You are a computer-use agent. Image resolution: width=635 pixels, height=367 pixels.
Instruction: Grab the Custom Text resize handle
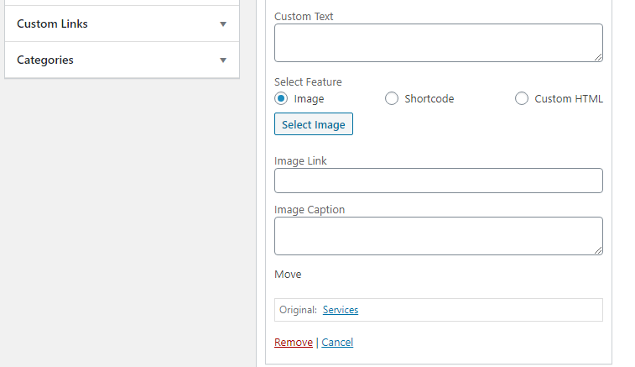click(598, 58)
